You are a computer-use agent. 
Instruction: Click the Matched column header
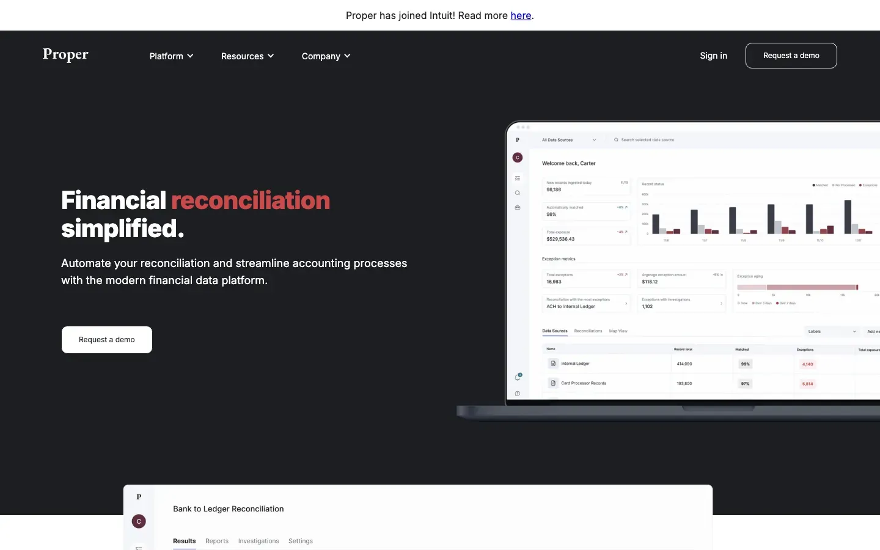pyautogui.click(x=742, y=350)
